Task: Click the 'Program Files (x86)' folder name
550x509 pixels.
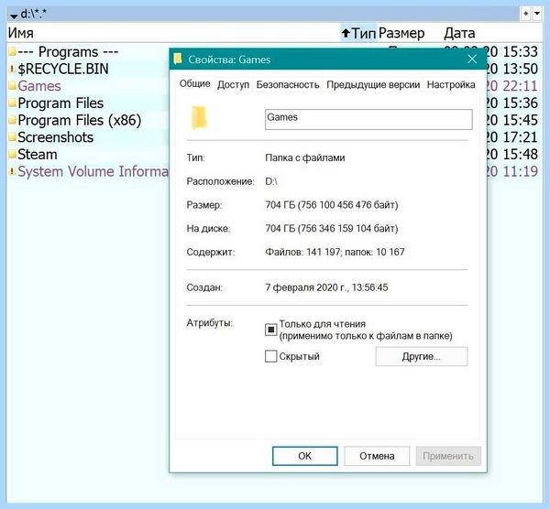Action: (80, 120)
